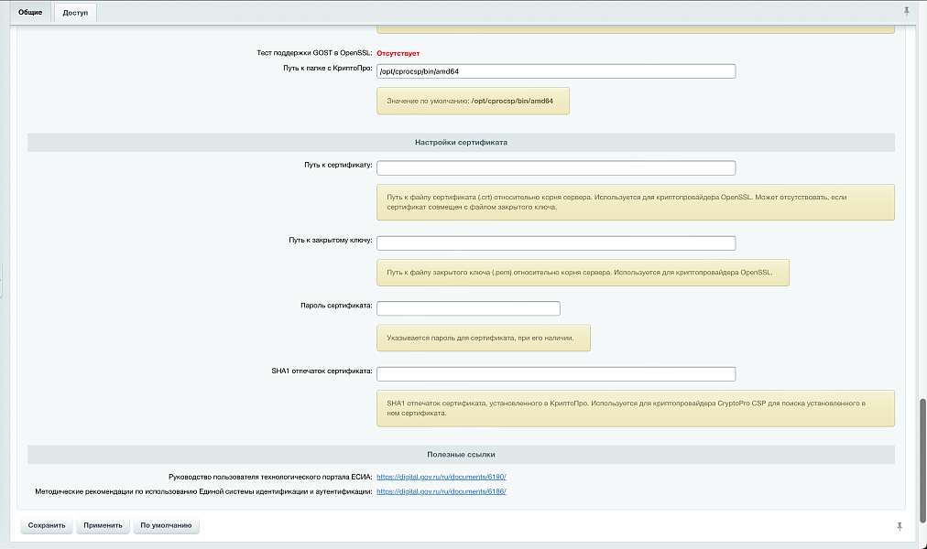Click the default value hint /opt/cprocsp/bin/amd64
Viewport: 927px width, 549px height.
pyautogui.click(x=473, y=101)
